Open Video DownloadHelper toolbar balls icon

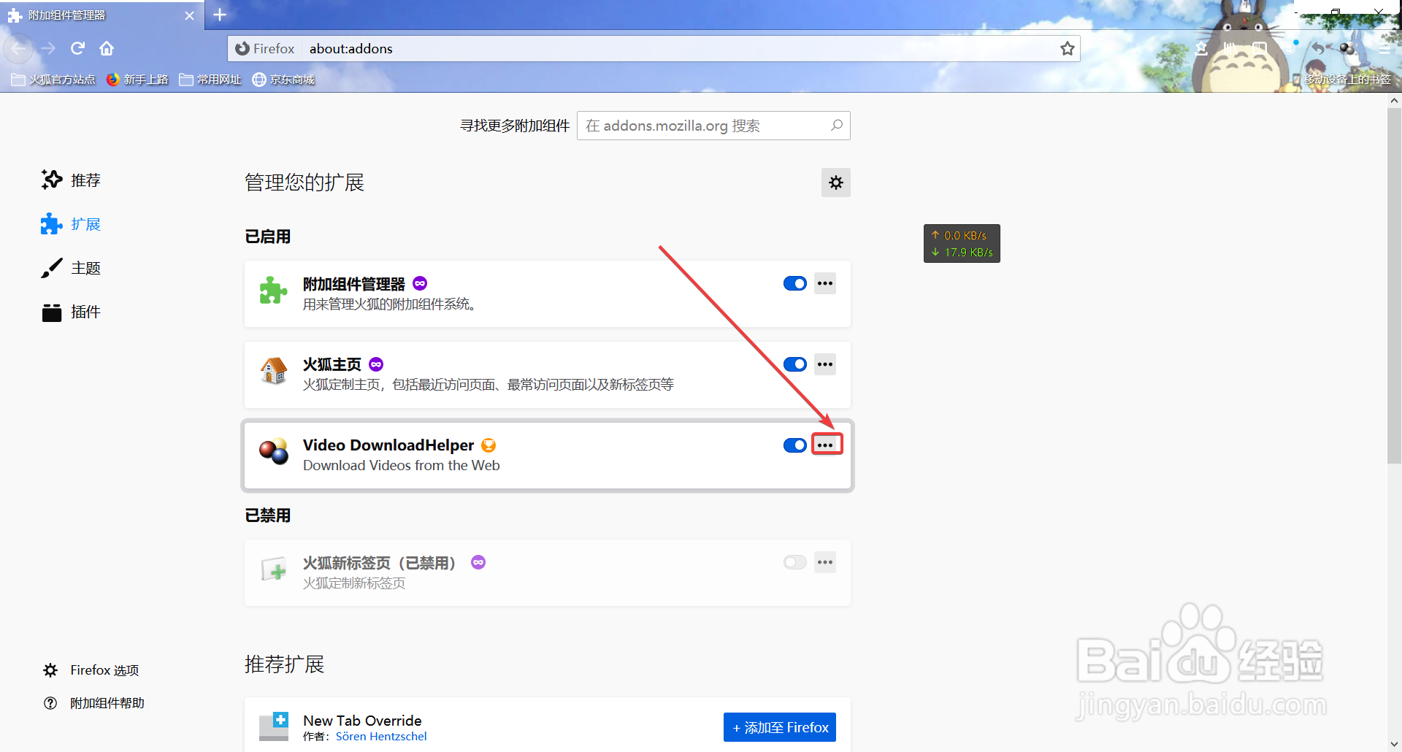point(1347,48)
